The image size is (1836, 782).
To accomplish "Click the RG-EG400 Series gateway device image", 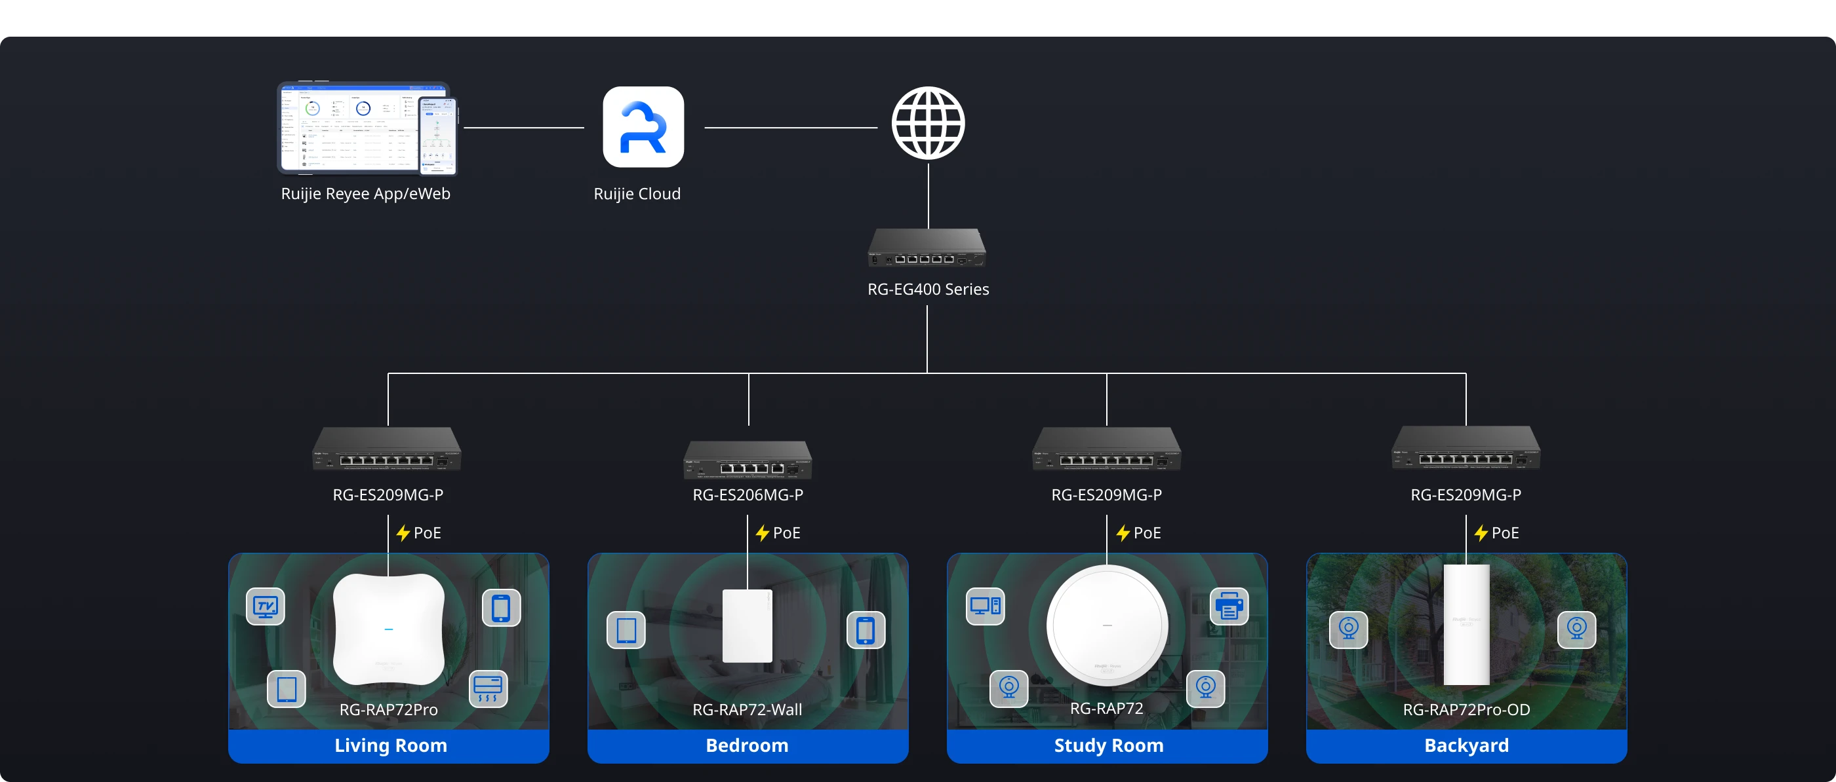I will [927, 248].
